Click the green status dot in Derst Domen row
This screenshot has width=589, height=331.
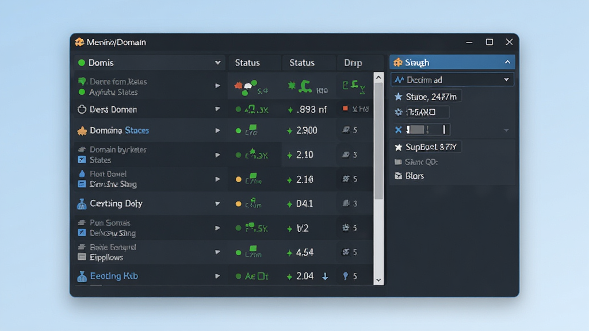[238, 110]
